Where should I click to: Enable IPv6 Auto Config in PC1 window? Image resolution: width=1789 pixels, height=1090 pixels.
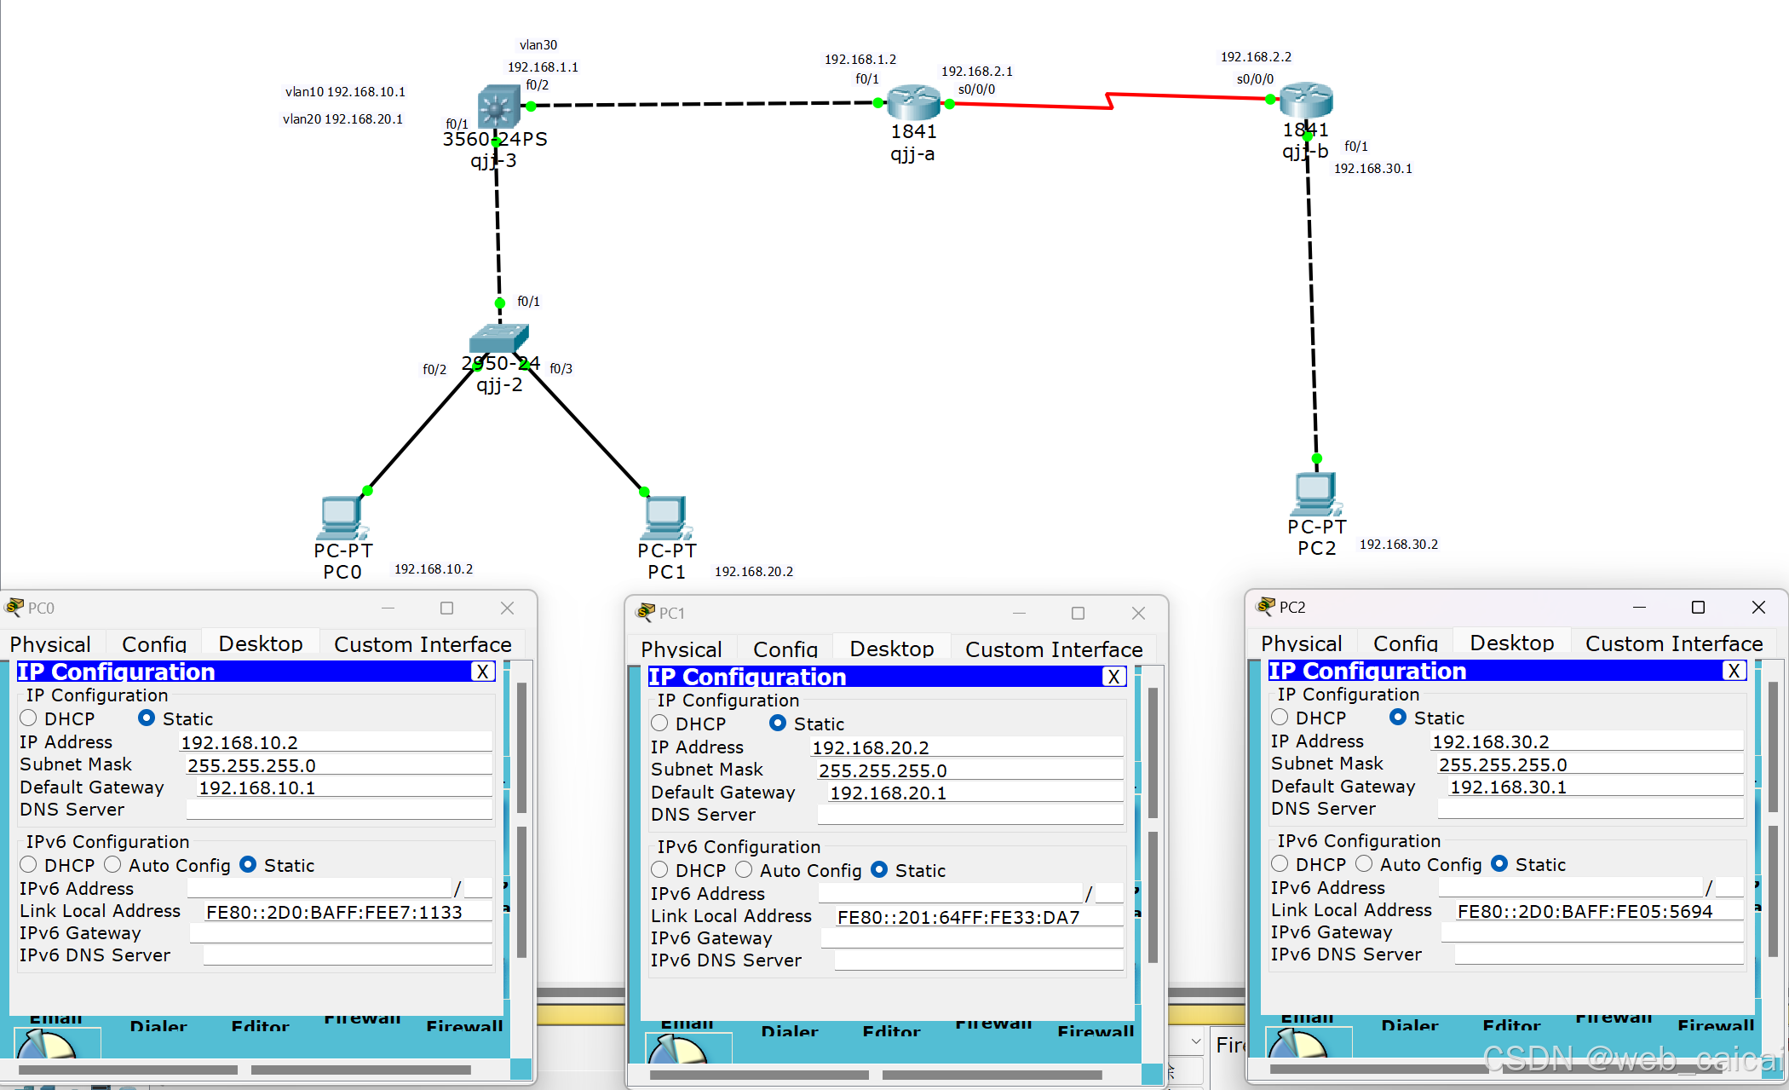(x=745, y=870)
